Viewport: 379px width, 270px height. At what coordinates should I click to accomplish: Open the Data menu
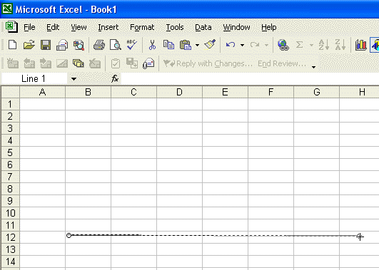tap(203, 27)
